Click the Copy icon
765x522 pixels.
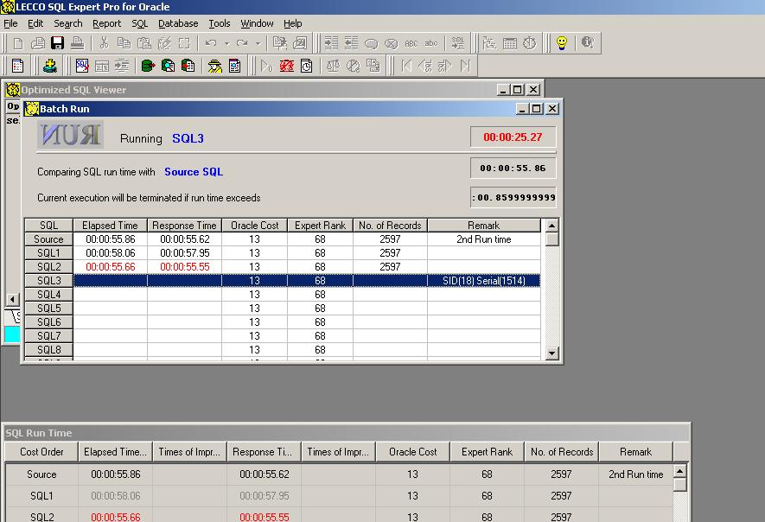124,43
